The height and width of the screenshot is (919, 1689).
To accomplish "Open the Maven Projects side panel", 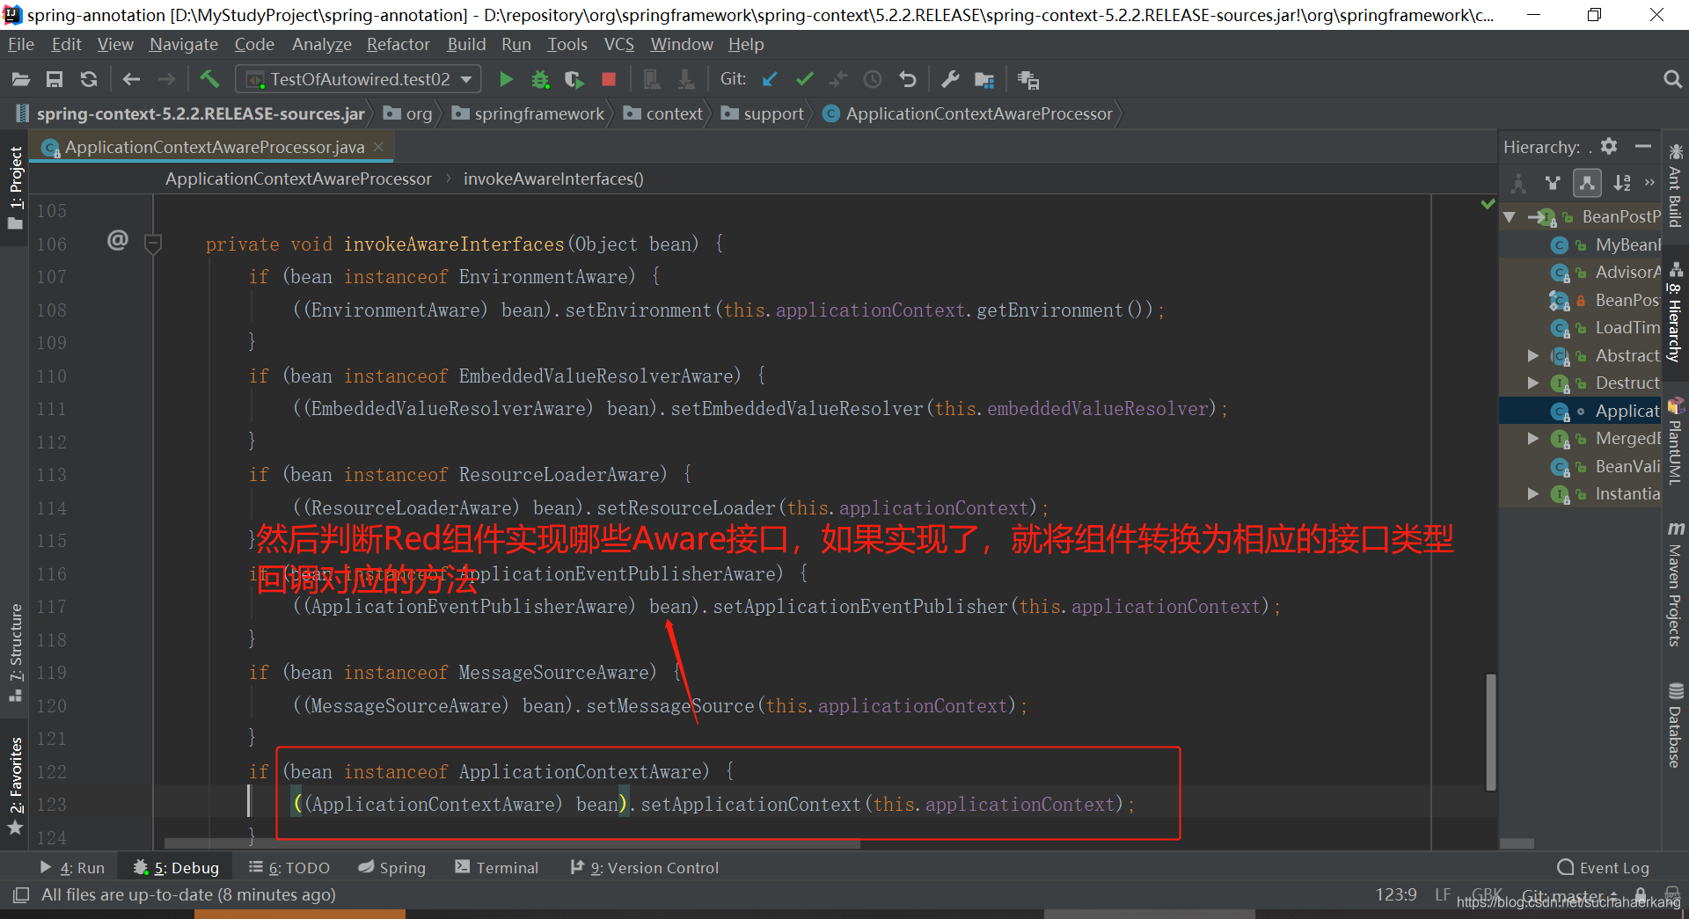I will coord(1675,584).
